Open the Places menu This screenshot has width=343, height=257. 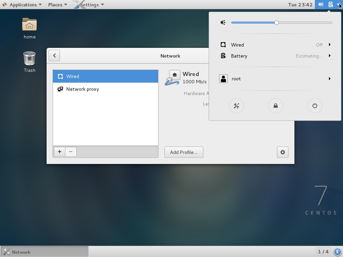[57, 4]
